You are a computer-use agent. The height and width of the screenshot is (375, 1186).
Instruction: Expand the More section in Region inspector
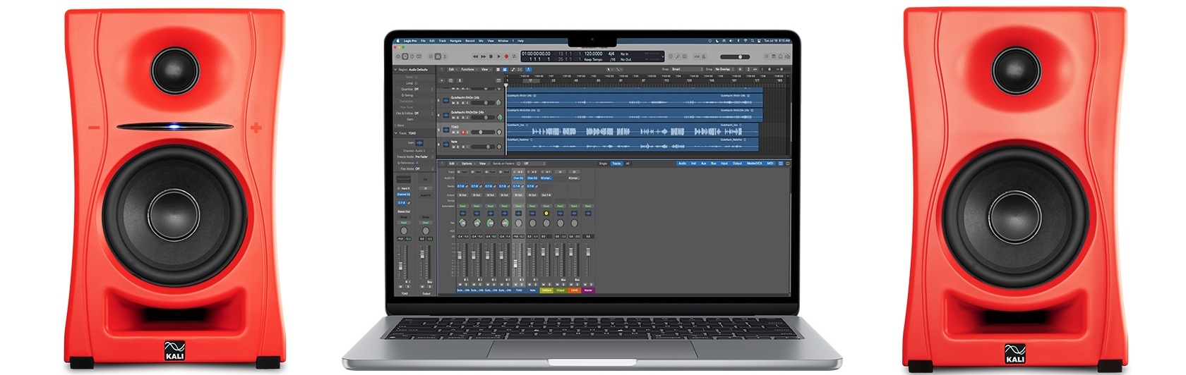(395, 125)
